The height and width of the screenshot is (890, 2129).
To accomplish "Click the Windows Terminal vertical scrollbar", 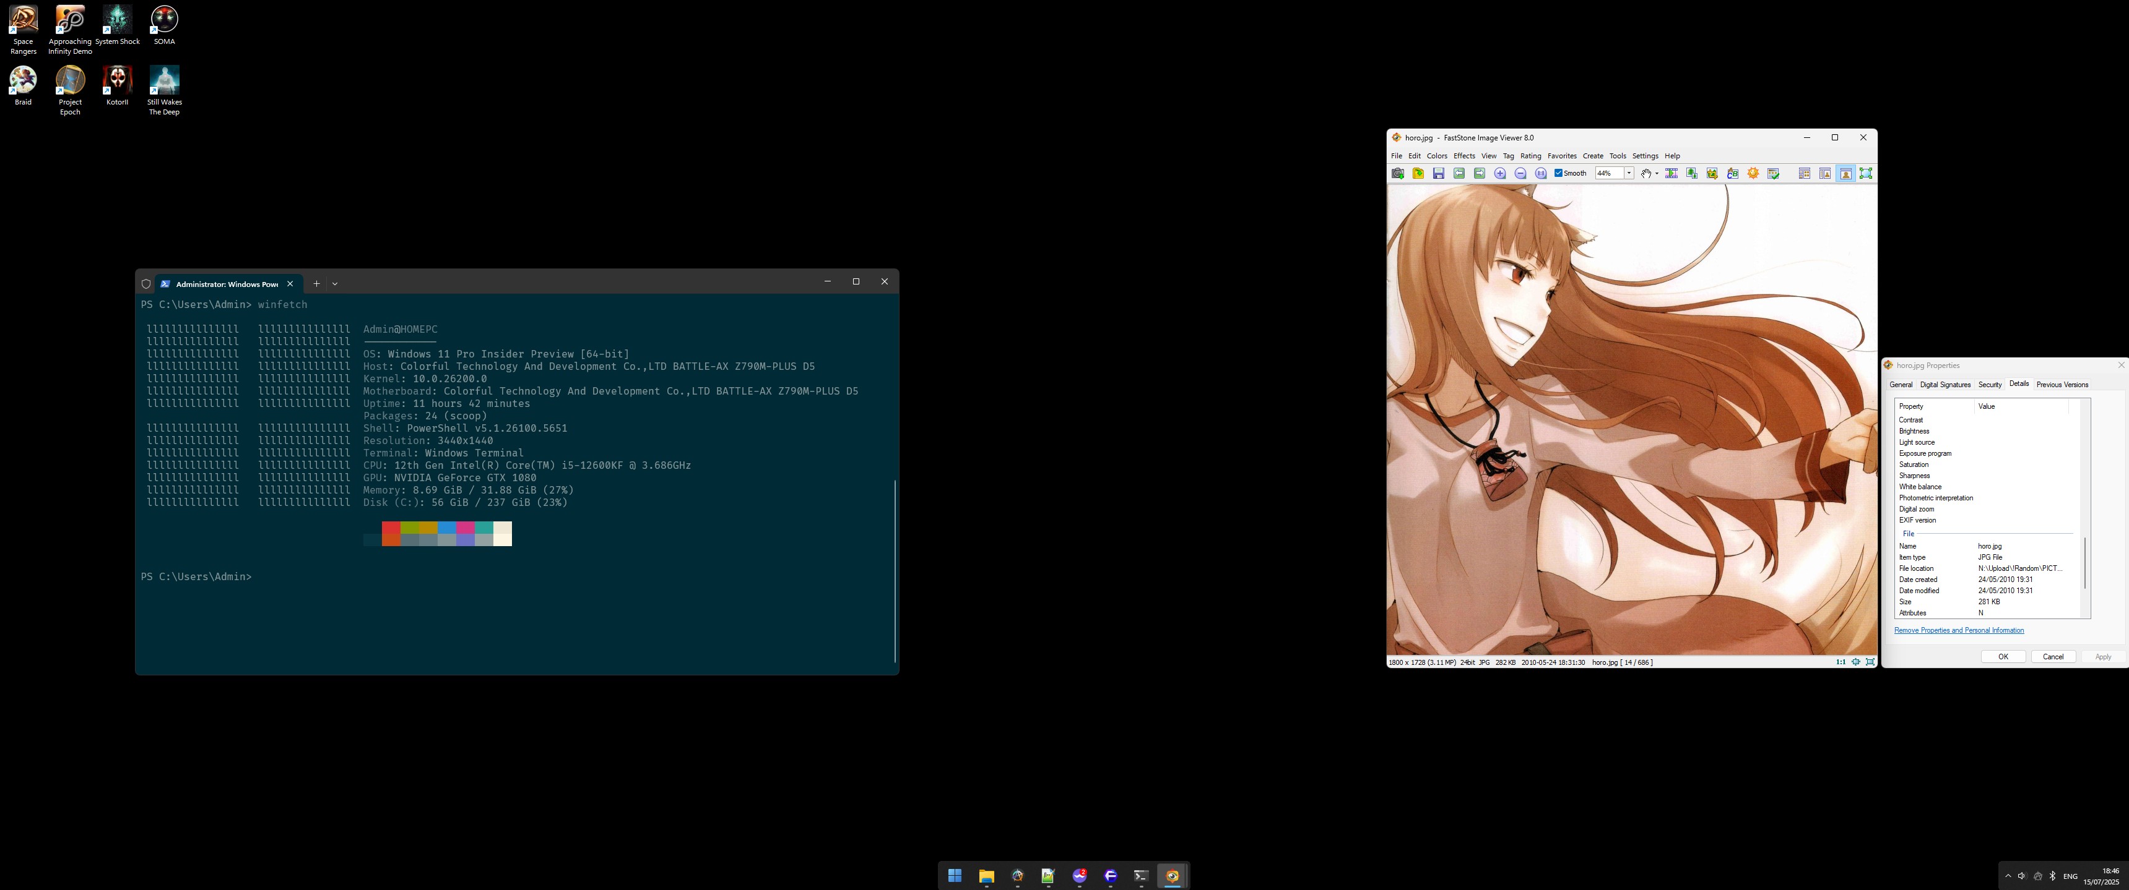I will coord(895,570).
